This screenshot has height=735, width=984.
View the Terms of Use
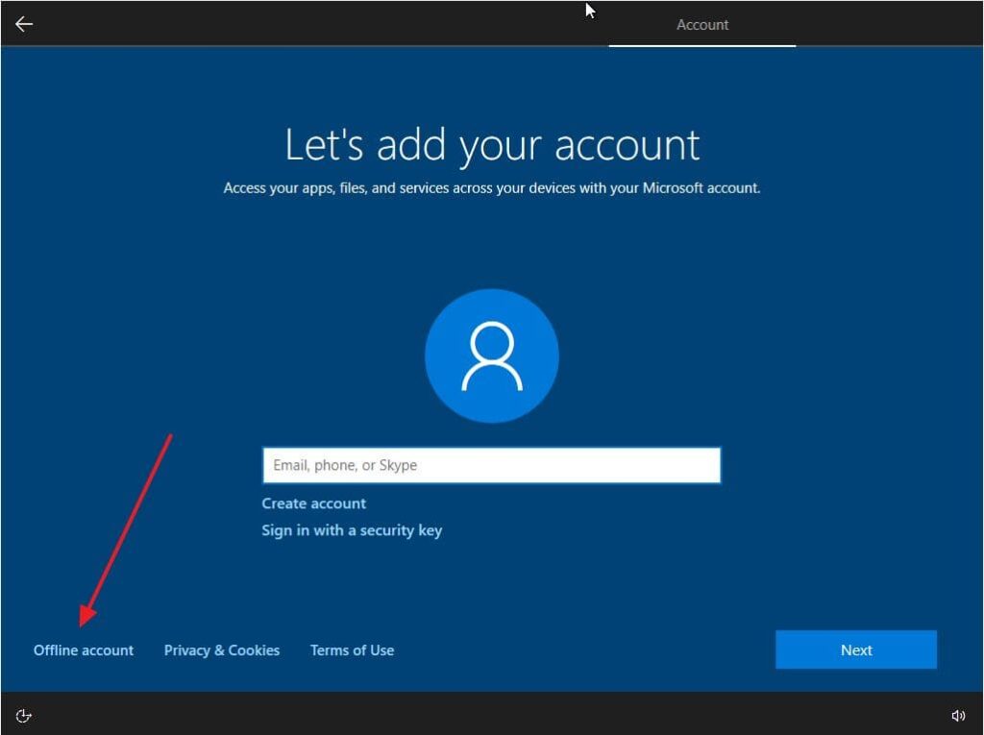352,650
